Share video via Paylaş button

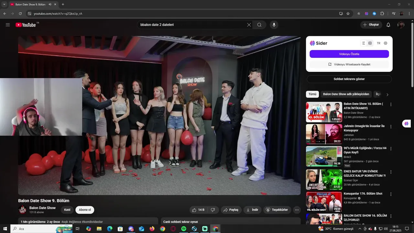point(231,210)
